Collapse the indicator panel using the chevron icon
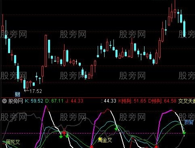Image resolution: width=195 pixels, height=148 pixels. tap(4, 101)
